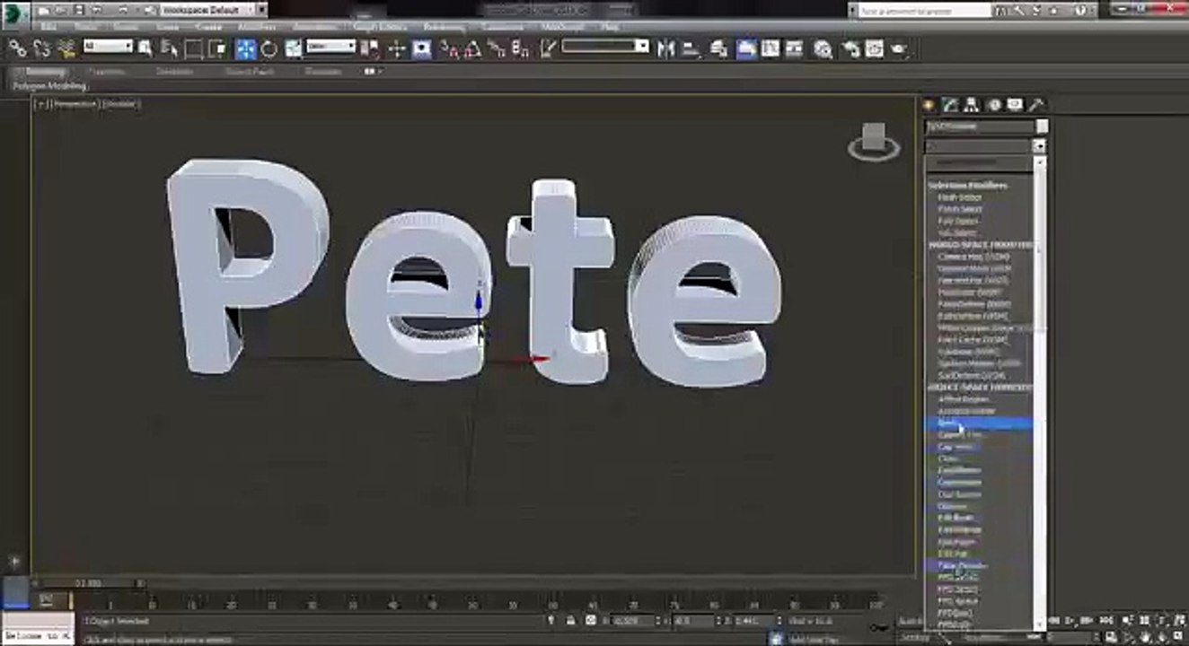Activate the Select Object tool

(145, 48)
